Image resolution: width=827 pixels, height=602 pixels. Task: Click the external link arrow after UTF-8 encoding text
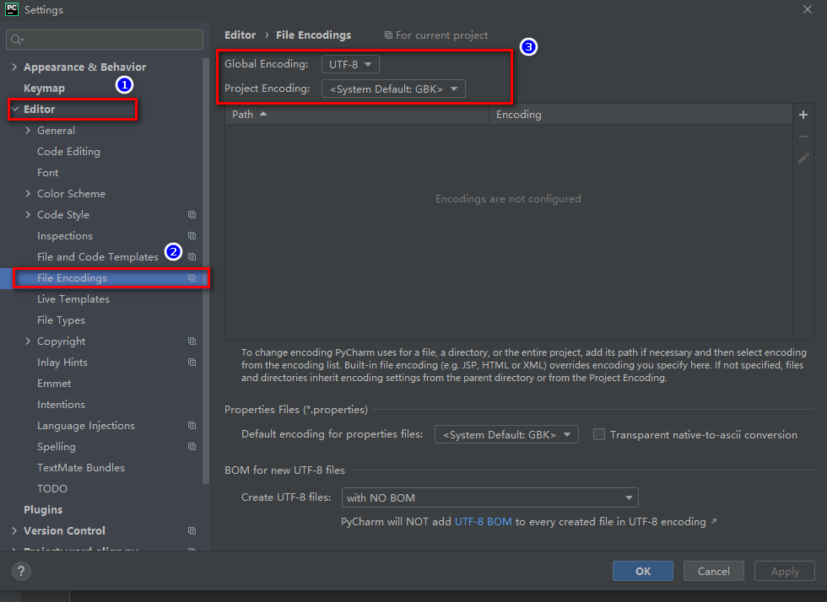tap(714, 521)
